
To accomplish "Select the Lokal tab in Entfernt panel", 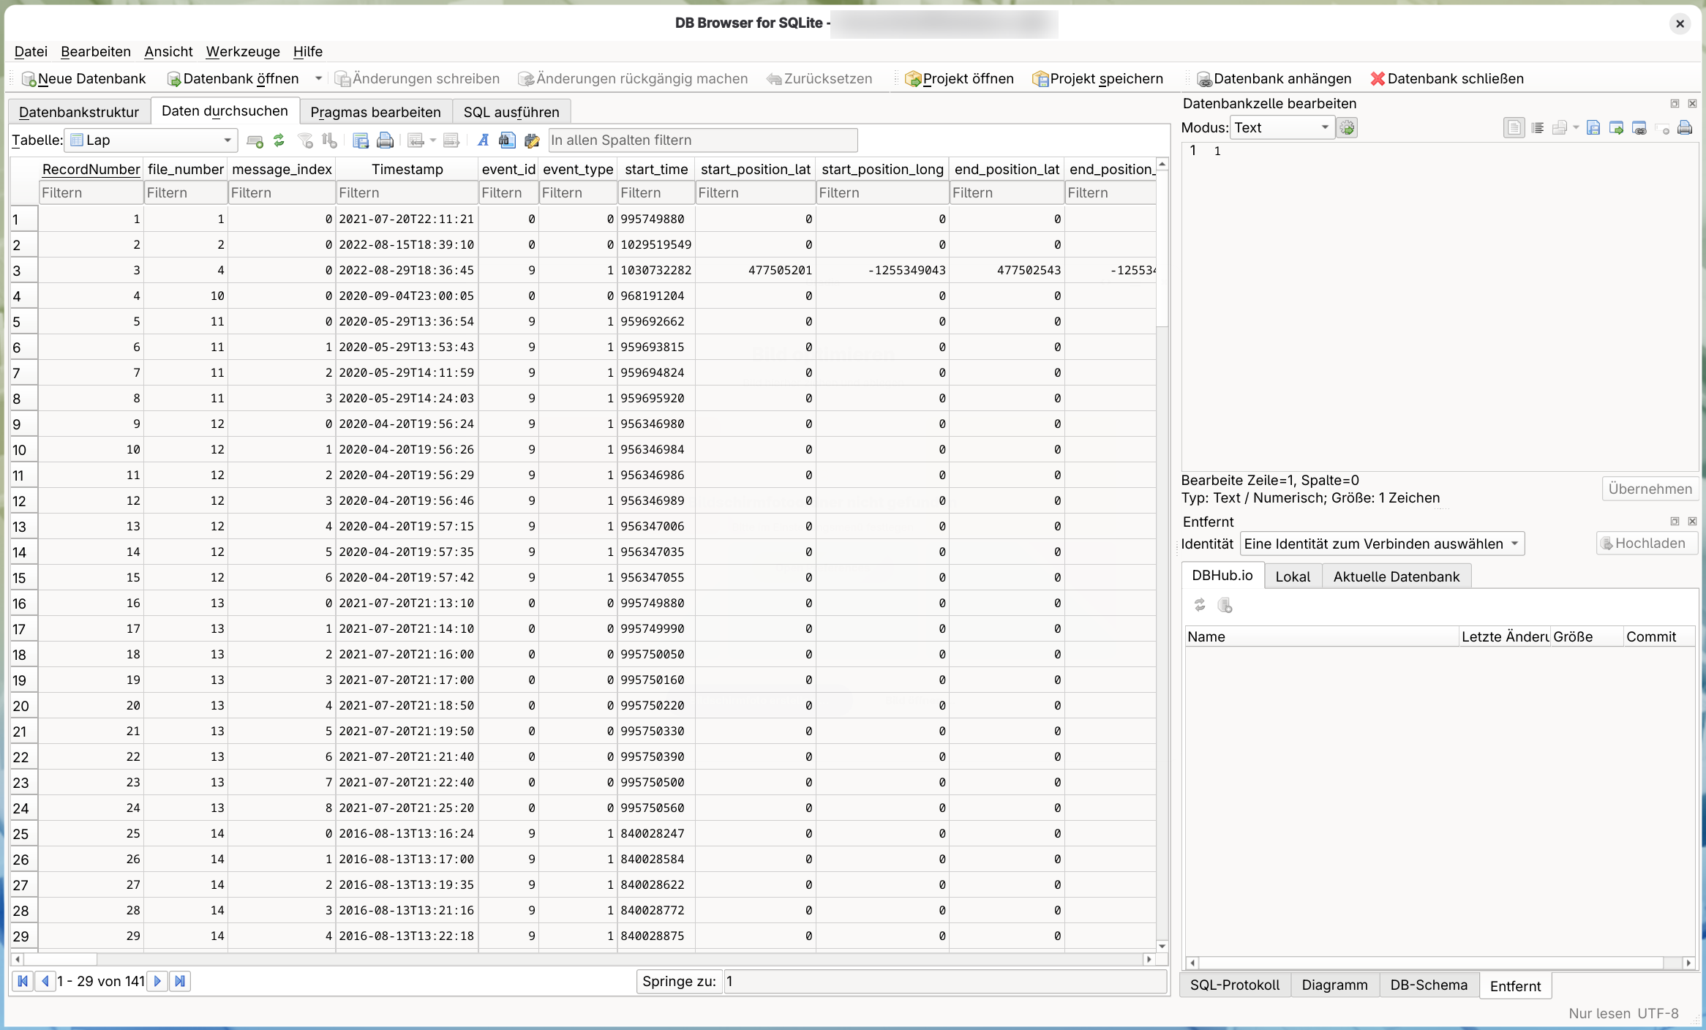I will point(1293,576).
